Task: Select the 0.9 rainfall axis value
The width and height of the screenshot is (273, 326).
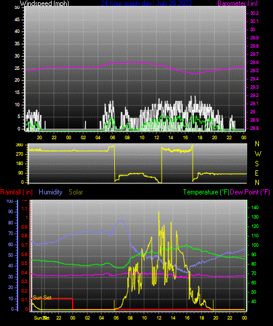Action: tap(25, 227)
